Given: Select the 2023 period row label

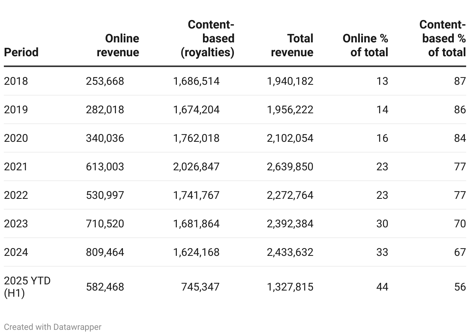Looking at the screenshot, I should [x=16, y=224].
